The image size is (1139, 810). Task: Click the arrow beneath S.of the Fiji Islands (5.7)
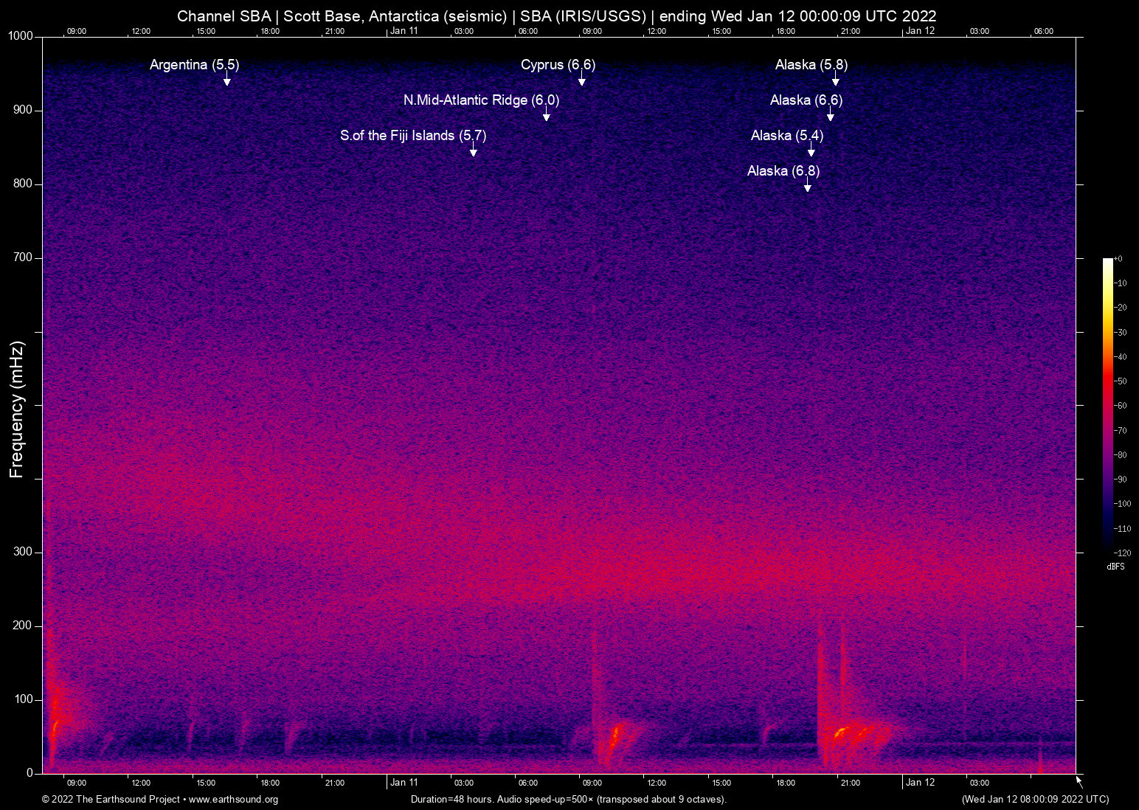474,150
